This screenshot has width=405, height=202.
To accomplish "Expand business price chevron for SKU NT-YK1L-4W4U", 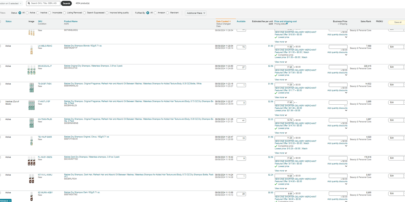I will 346,184.
